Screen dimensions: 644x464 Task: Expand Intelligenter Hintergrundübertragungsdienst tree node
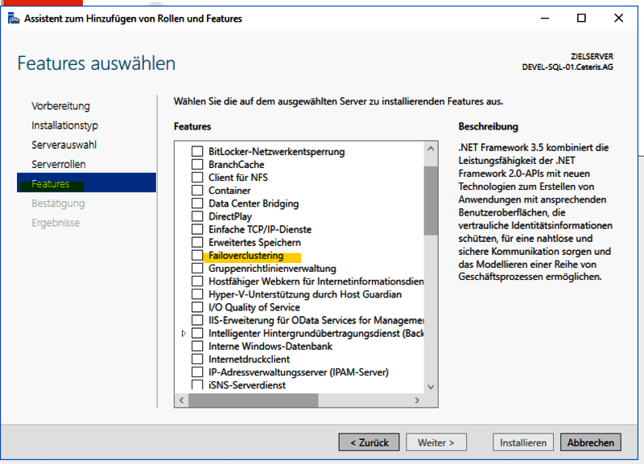point(184,334)
